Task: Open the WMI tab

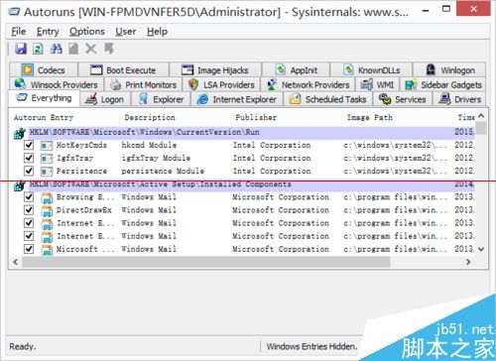Action: tap(377, 84)
